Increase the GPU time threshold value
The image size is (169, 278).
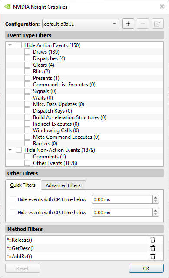click(x=156, y=210)
